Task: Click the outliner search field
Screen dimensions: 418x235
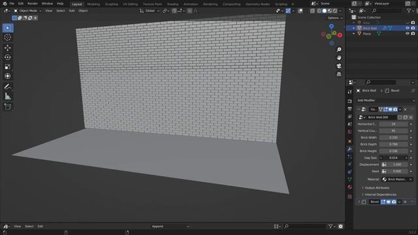Action: coord(387,10)
